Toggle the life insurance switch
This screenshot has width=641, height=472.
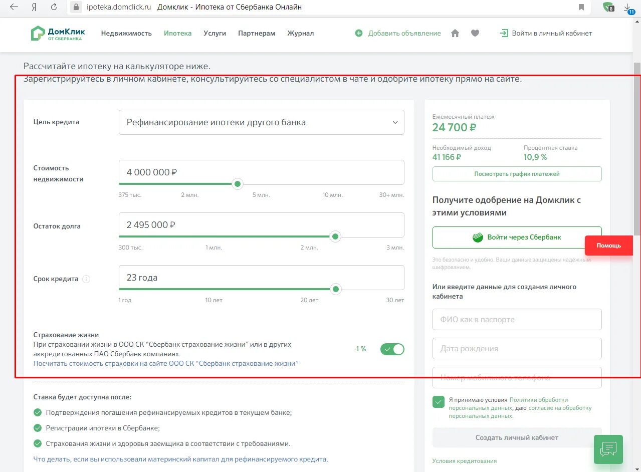(x=392, y=349)
